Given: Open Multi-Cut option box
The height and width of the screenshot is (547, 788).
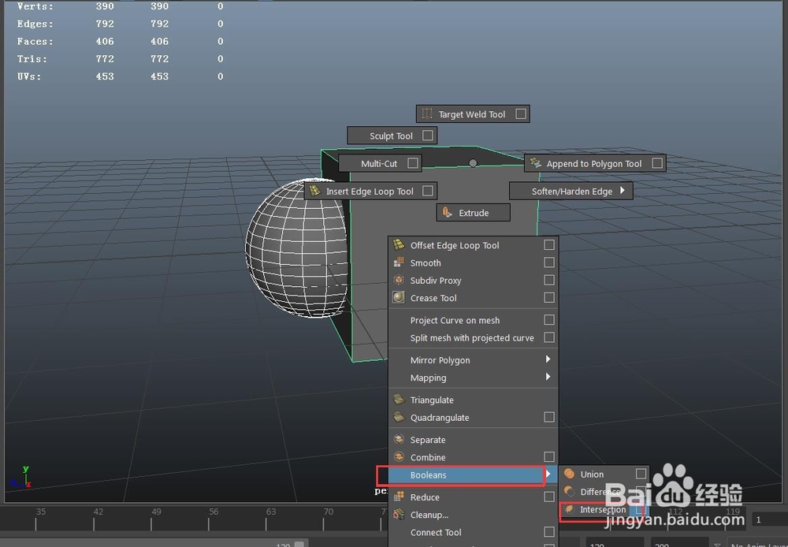Looking at the screenshot, I should pyautogui.click(x=413, y=163).
